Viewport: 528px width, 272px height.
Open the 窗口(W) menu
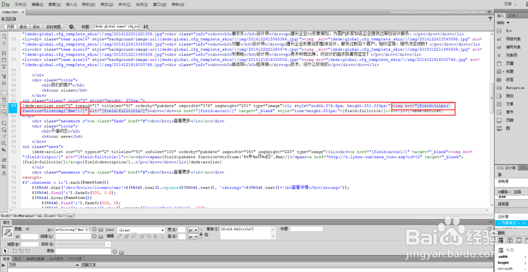click(x=159, y=4)
